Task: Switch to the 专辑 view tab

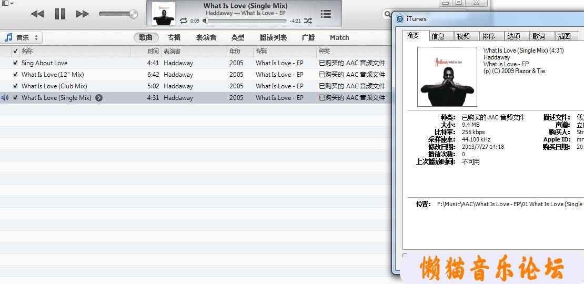Action: coord(174,37)
